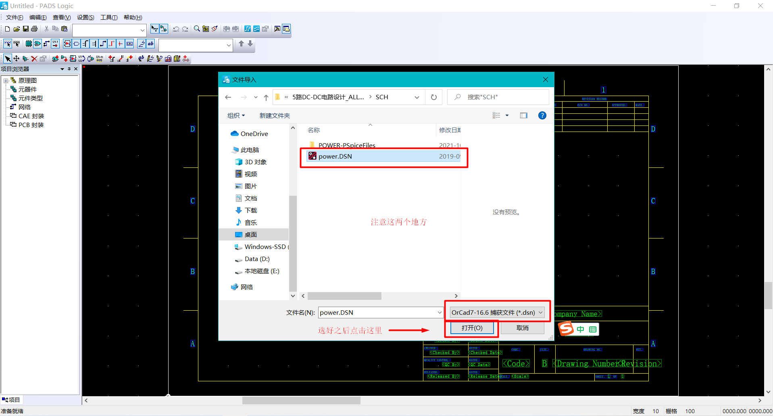
Task: Expand the address bar path dropdown
Action: pos(417,97)
